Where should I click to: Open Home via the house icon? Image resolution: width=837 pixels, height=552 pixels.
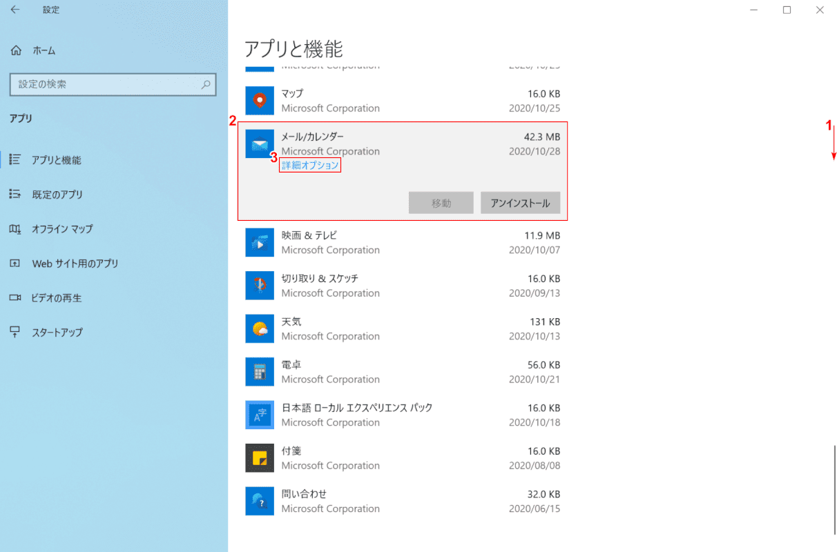[15, 50]
